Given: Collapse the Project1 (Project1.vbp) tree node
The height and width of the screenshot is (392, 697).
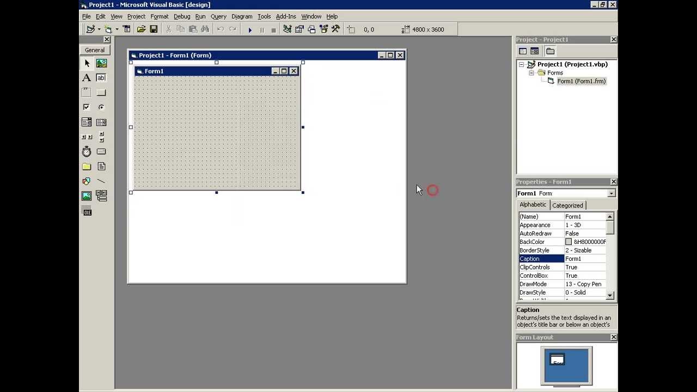Looking at the screenshot, I should (x=522, y=64).
